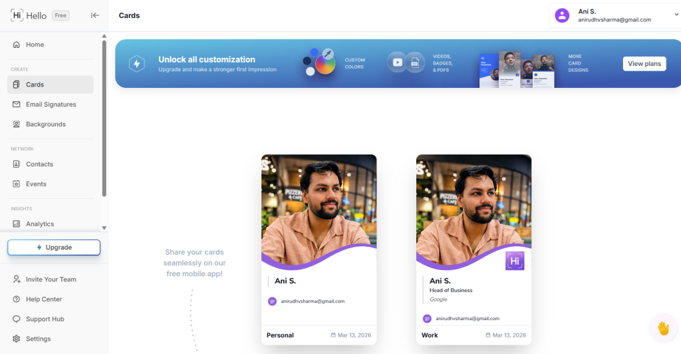The height and width of the screenshot is (354, 681).
Task: Click the Invite Your Team person icon
Action: click(17, 279)
